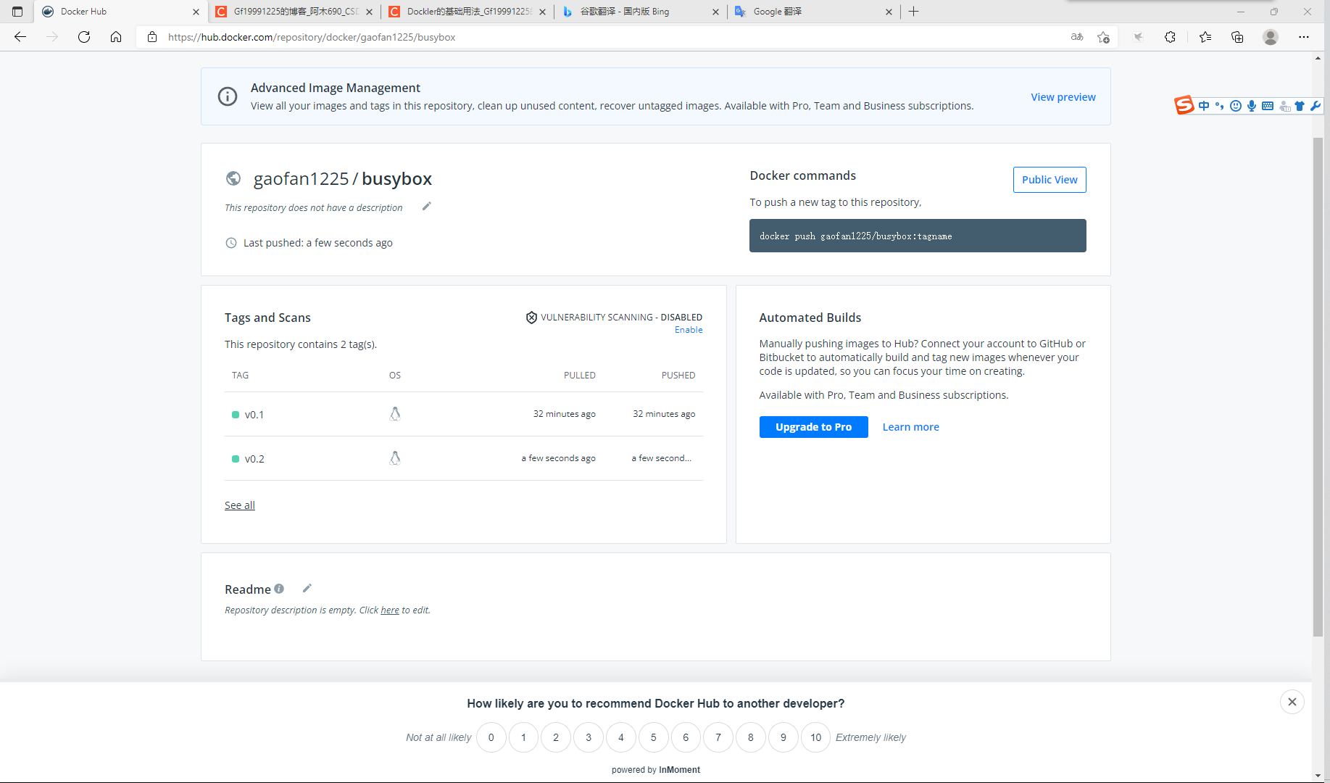Dismiss the recommendation survey

click(1292, 702)
